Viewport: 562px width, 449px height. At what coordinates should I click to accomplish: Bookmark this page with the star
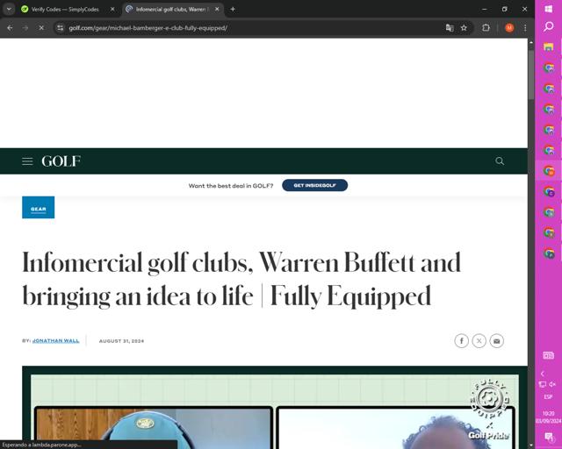(464, 28)
